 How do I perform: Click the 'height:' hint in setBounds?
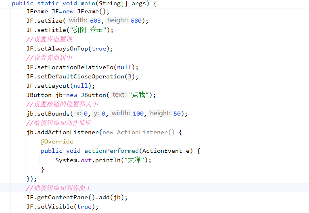(x=160, y=113)
